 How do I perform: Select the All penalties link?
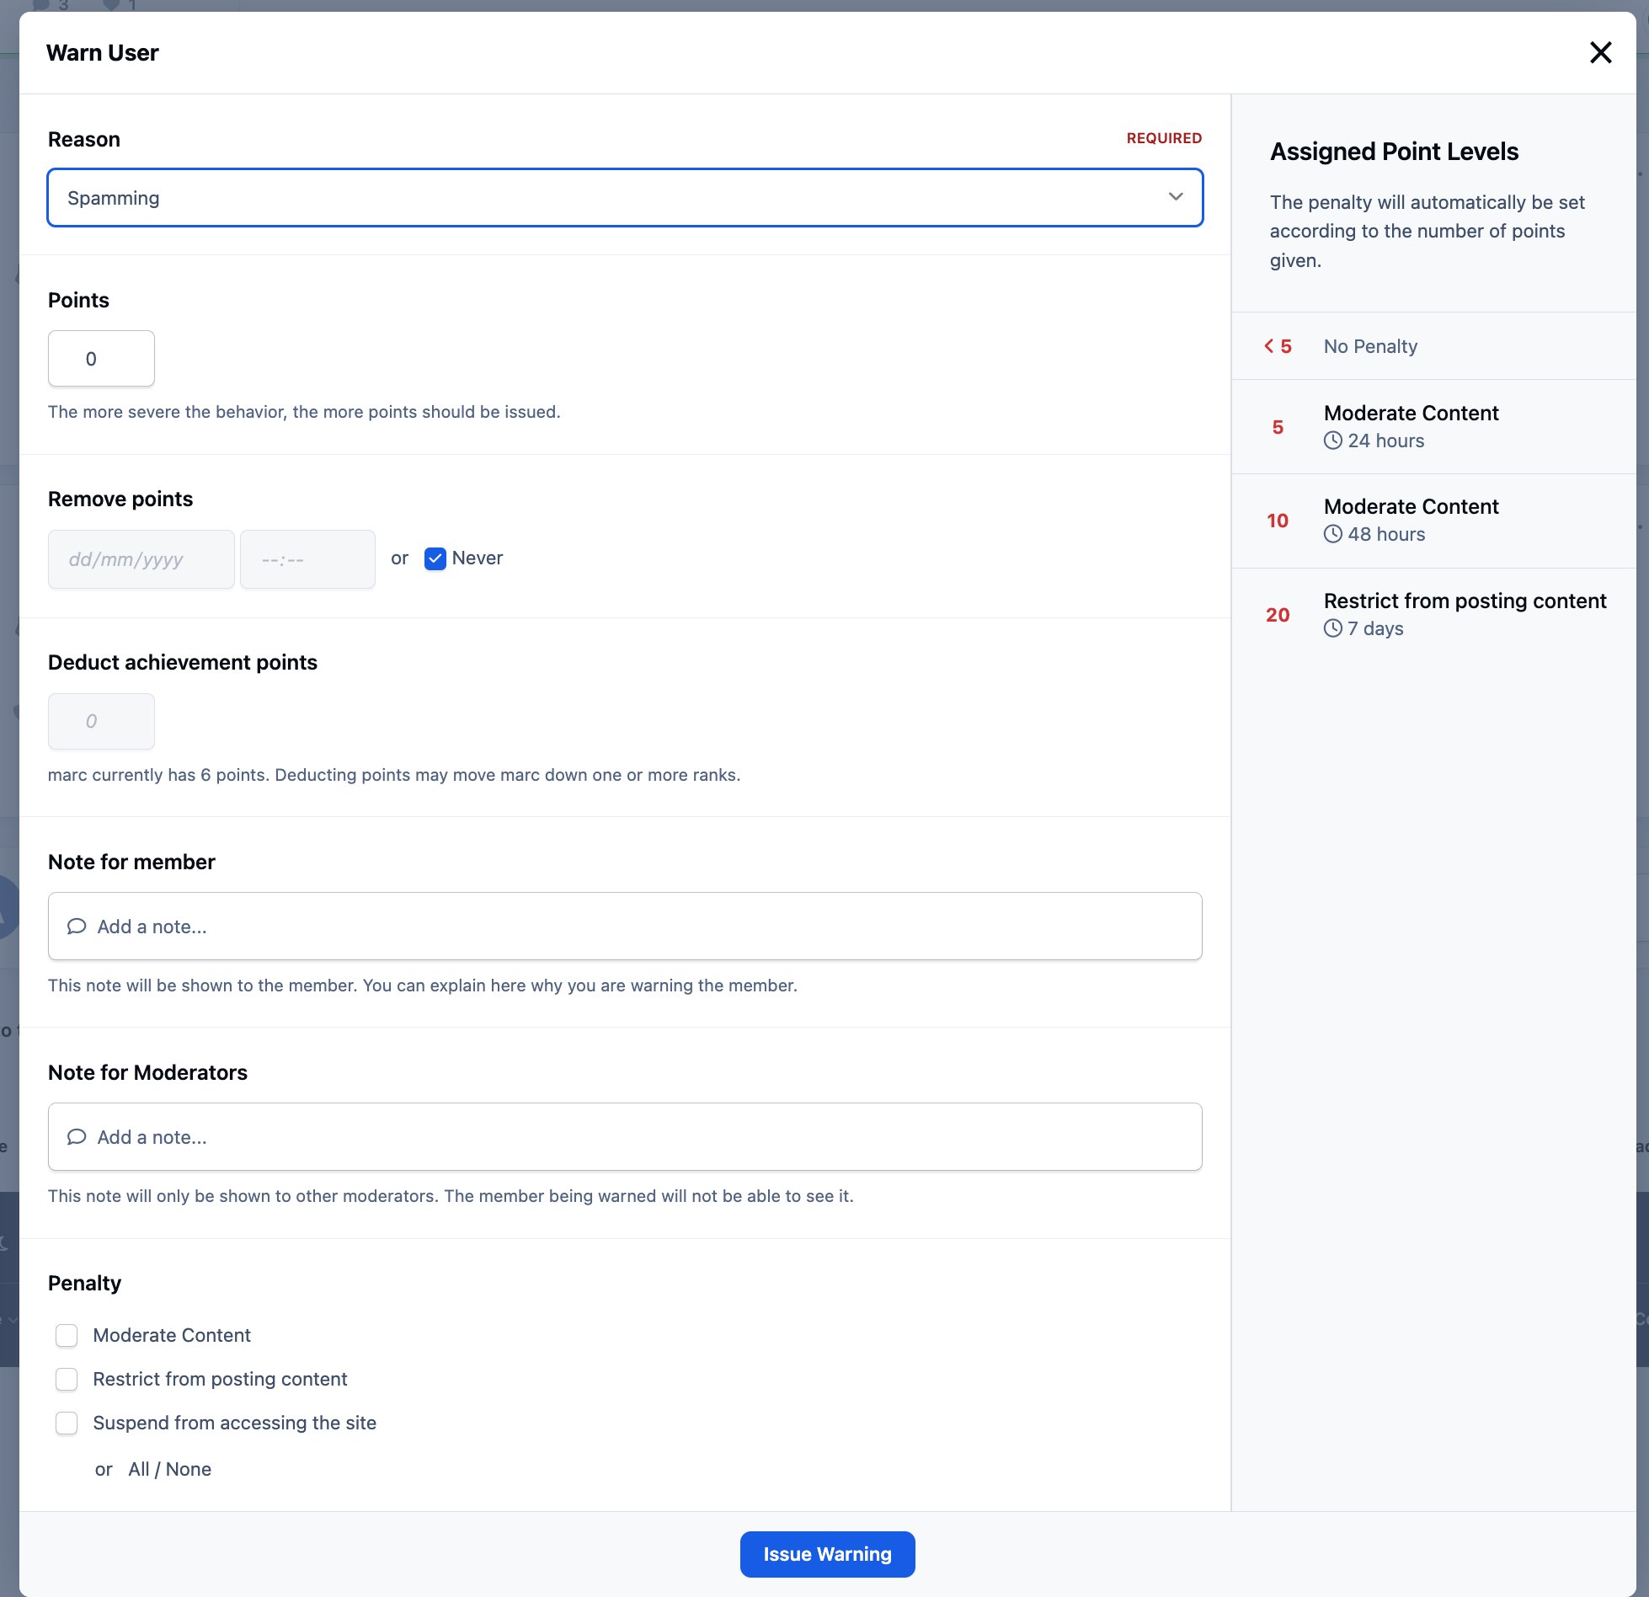(x=139, y=1469)
